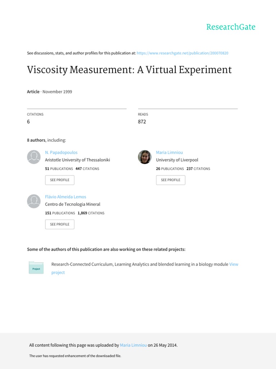Click the 872 reads count
This screenshot has width=276, height=369.
[142, 122]
